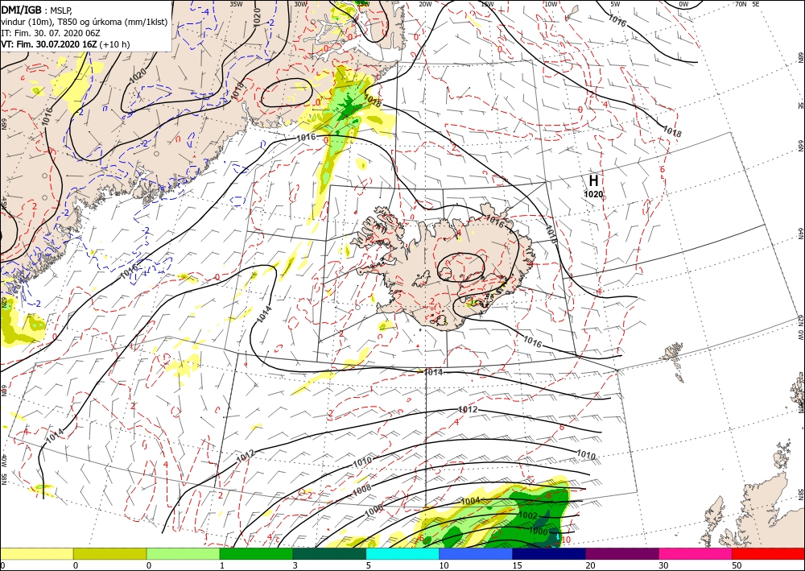This screenshot has height=571, width=805.
Task: Select legend value '15' below the navy swatch
Action: 517,565
